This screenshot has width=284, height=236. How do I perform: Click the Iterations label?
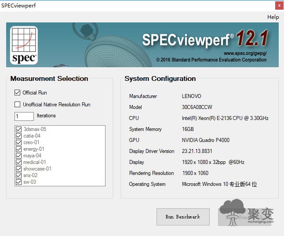coord(46,116)
